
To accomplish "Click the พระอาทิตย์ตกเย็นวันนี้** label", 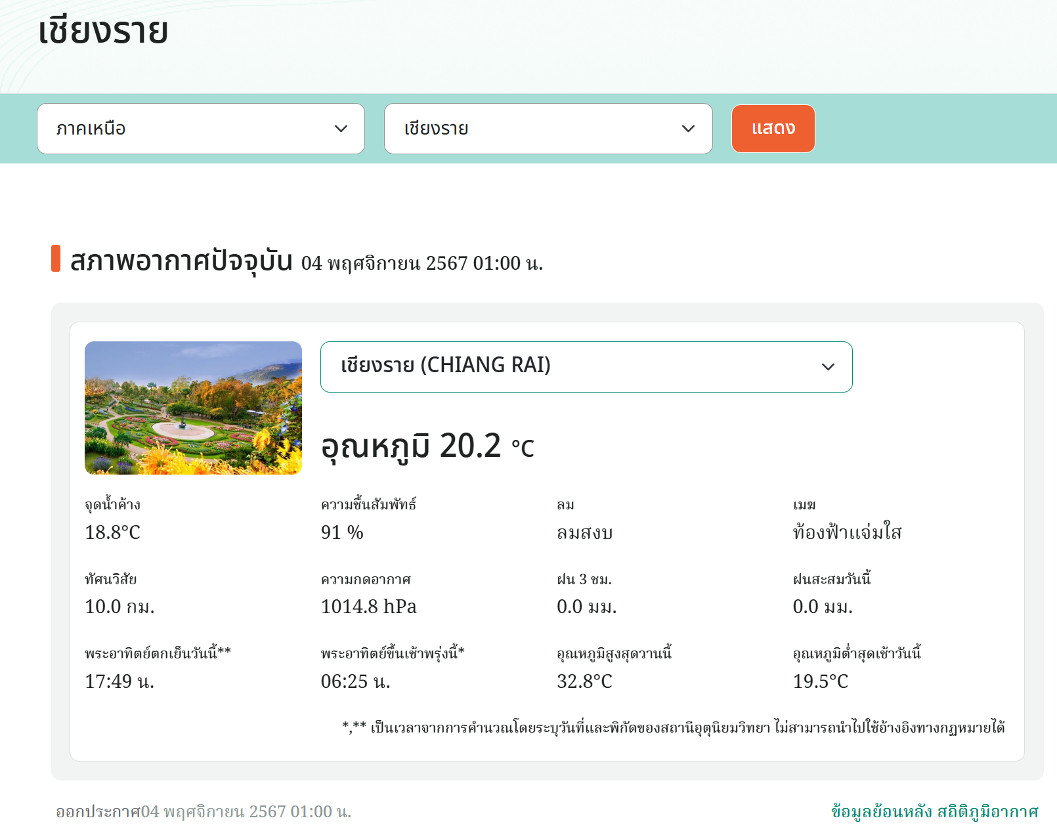I will click(x=158, y=653).
